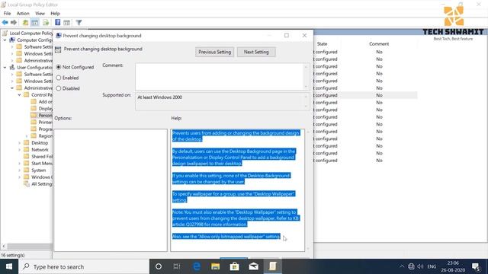The height and width of the screenshot is (274, 488).
Task: Click the Group Policy Editor taskbar icon
Action: [273, 266]
